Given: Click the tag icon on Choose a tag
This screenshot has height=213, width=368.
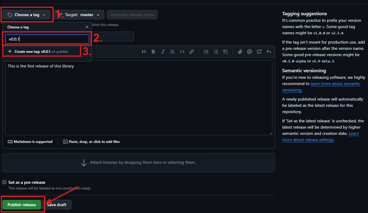Looking at the screenshot, I should point(10,15).
